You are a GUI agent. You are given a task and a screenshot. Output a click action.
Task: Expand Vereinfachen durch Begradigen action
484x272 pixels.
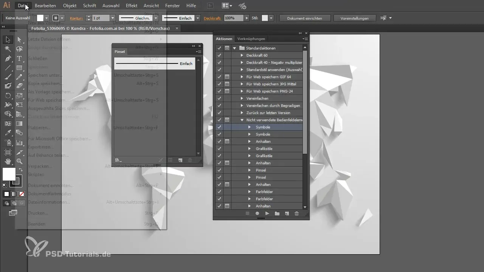tap(242, 105)
